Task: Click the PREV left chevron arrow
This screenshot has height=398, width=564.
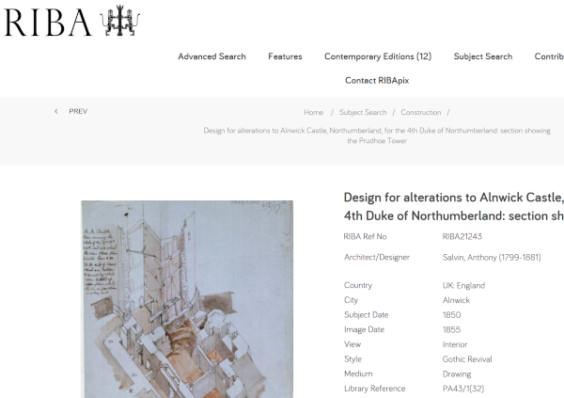Action: pyautogui.click(x=56, y=111)
